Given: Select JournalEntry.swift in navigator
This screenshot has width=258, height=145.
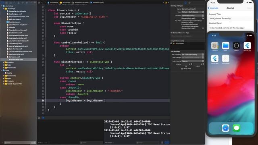Looking at the screenshot, I should click(x=15, y=43).
